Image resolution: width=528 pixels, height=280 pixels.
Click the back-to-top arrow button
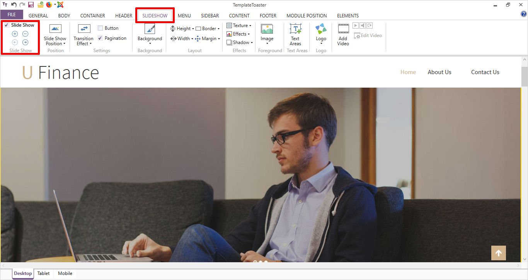pos(498,253)
